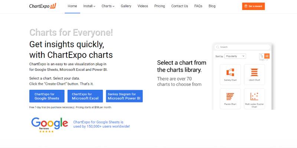The width and height of the screenshot is (297, 148).
Task: Click Sankey Diagram for Microsoft Power BI
Action: (124, 96)
